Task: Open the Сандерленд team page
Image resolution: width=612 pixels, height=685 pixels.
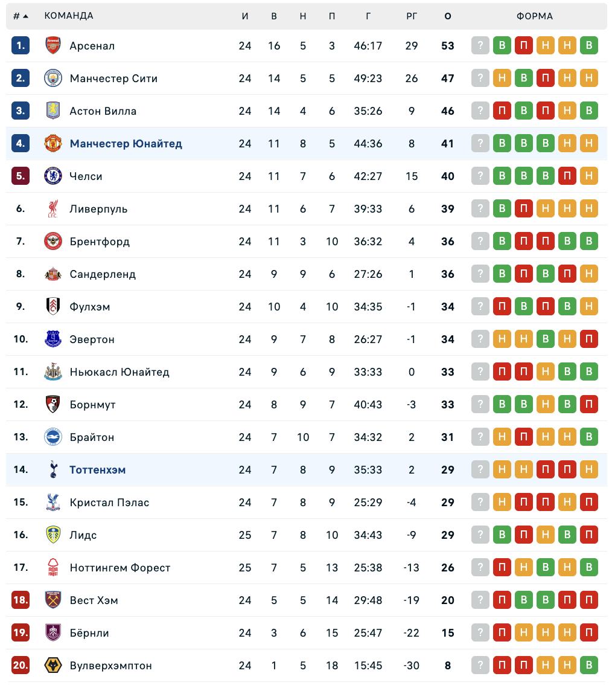Action: tap(103, 274)
